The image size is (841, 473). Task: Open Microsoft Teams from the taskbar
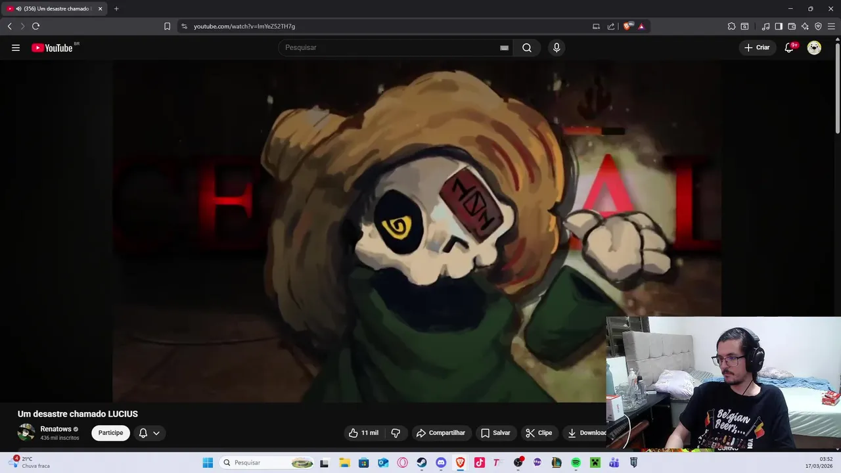[614, 462]
